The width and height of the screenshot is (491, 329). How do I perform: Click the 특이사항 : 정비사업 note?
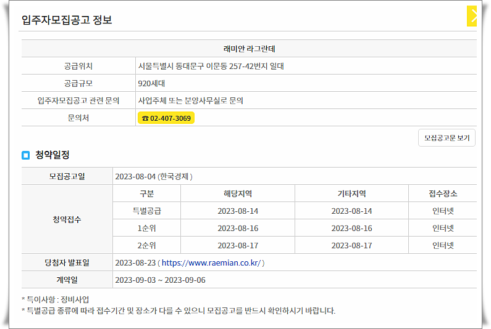click(x=56, y=299)
